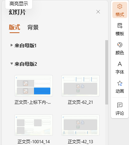Image resolution: width=129 pixels, height=145 pixels.
Task: Select layout thumbnail 正文页-上标下内
Action: click(x=34, y=86)
